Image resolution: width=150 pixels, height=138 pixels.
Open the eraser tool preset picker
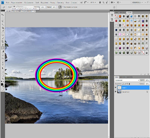[4, 7]
